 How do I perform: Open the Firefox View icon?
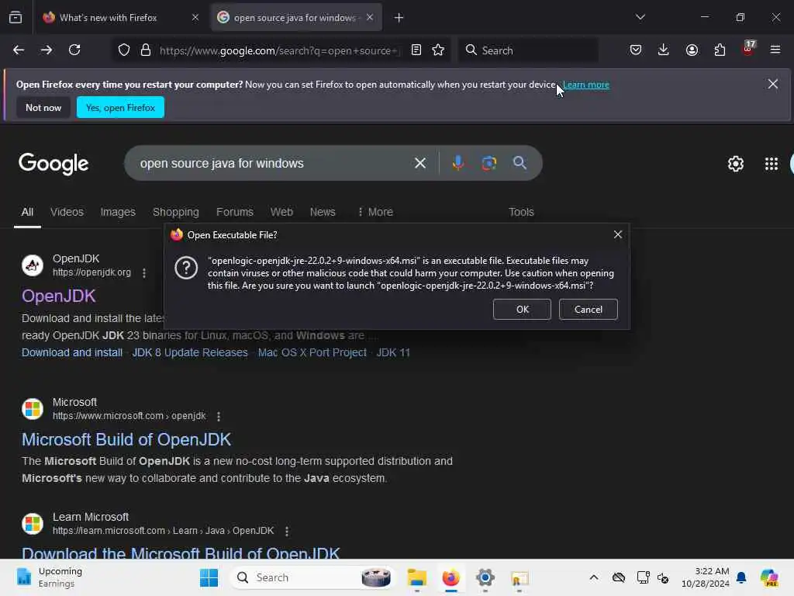click(16, 17)
